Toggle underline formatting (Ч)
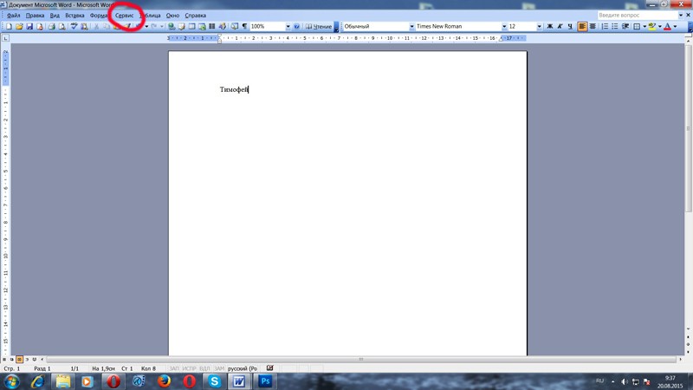 [570, 27]
